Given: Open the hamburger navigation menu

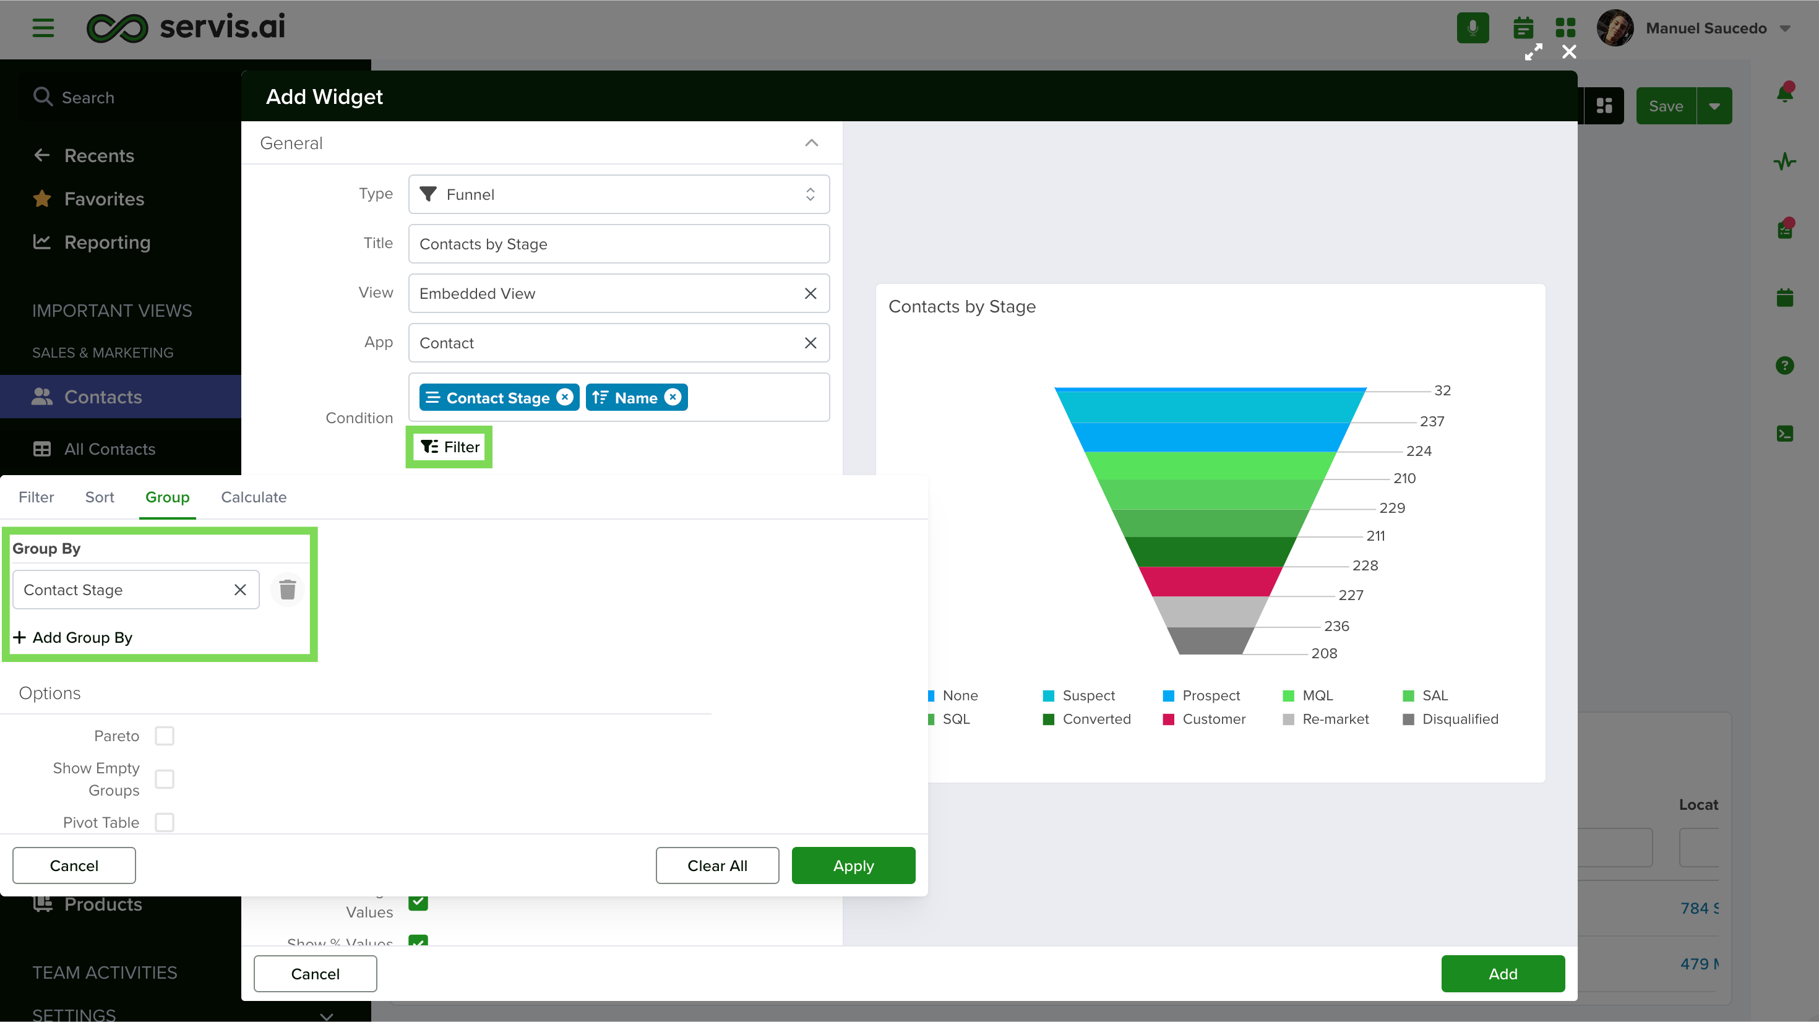Looking at the screenshot, I should pos(43,28).
